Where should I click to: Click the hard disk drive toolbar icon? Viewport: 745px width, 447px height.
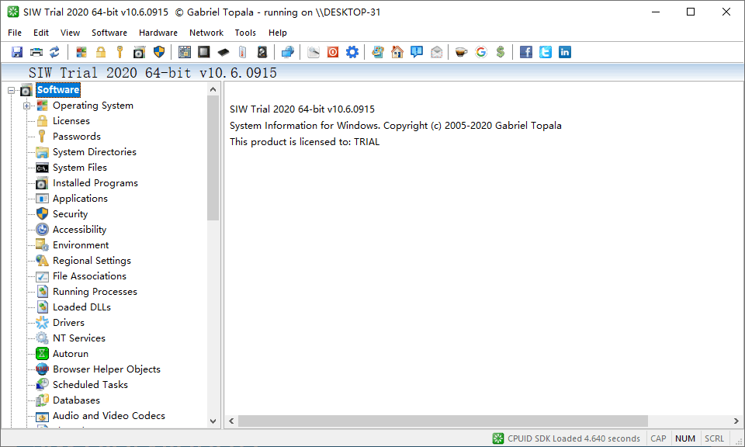(x=262, y=52)
